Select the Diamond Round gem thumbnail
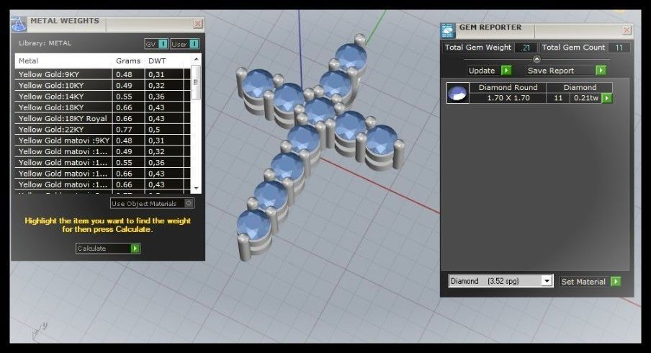This screenshot has width=651, height=353. 457,93
